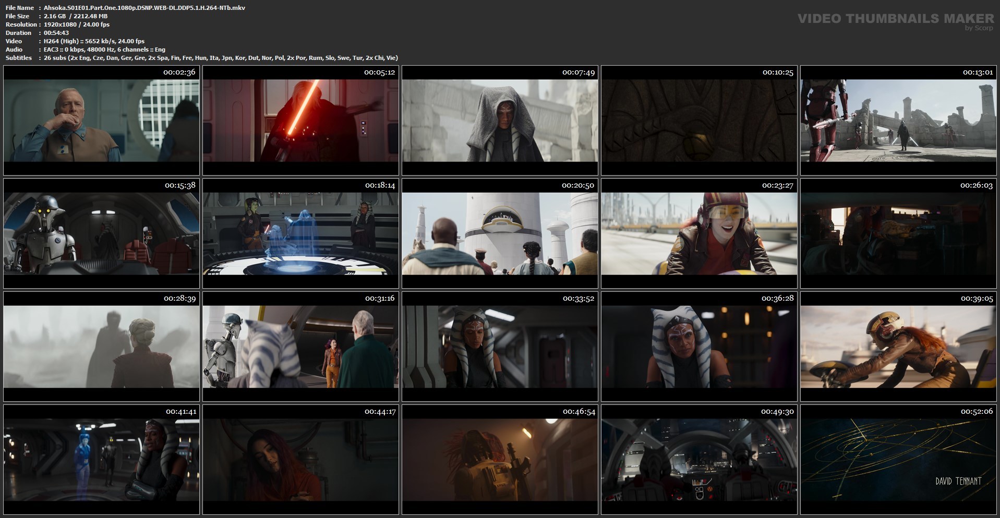This screenshot has height=518, width=1000.
Task: Click the file name Ahsoka.S01E01 mkv text
Action: 144,8
